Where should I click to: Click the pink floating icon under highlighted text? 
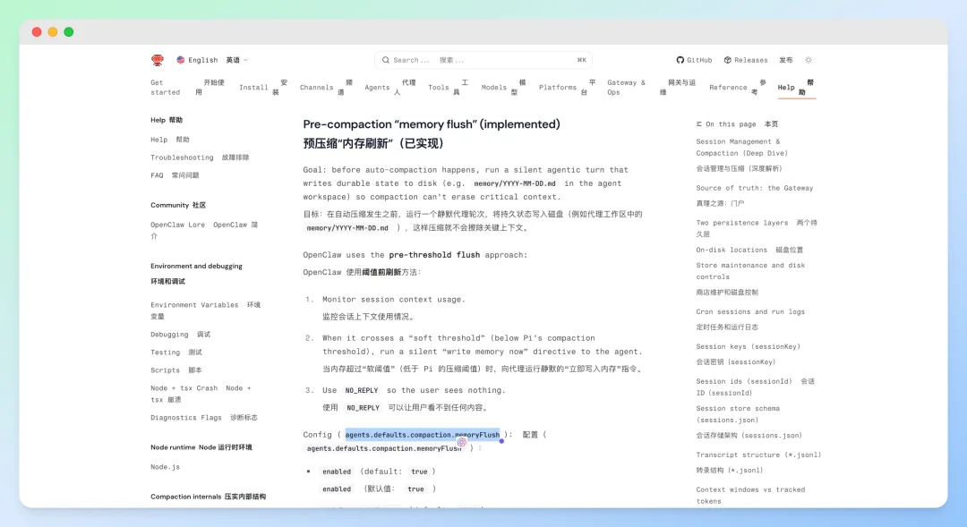462,442
